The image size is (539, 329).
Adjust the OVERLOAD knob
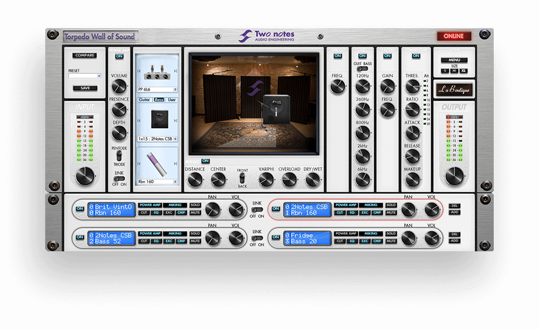tap(289, 180)
